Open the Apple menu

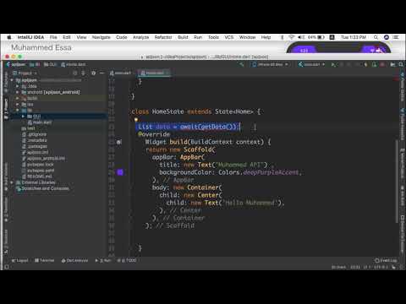[9, 37]
